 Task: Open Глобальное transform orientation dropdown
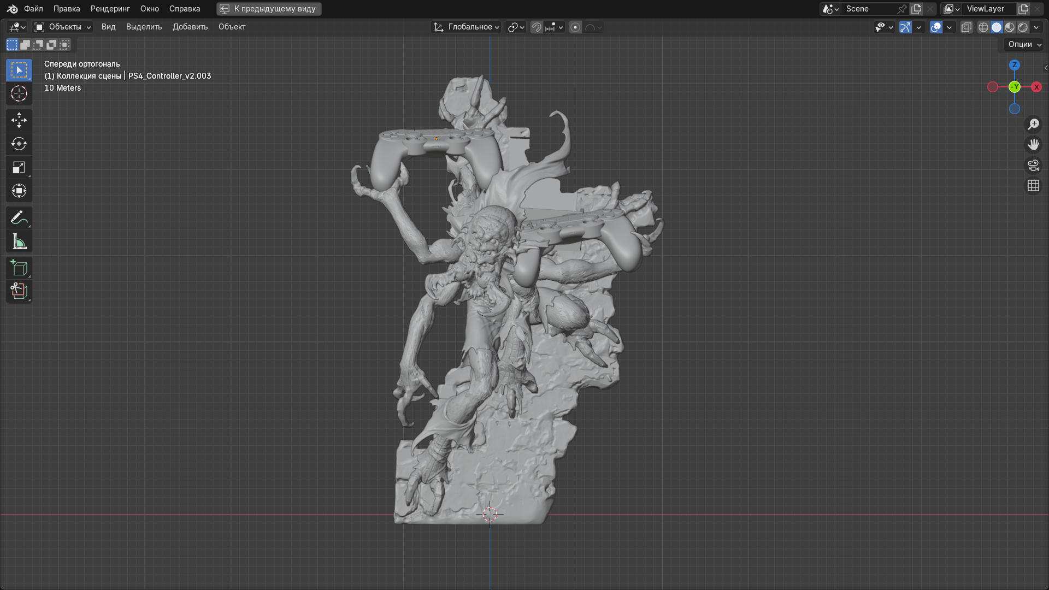tap(466, 27)
